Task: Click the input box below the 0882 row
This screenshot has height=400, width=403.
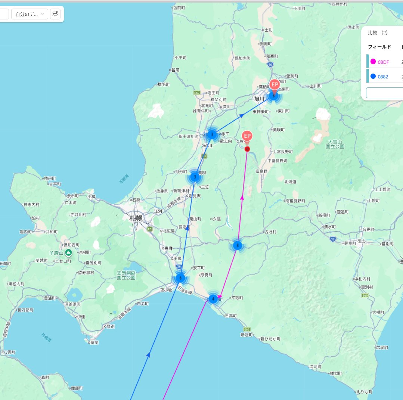Action: pyautogui.click(x=384, y=93)
